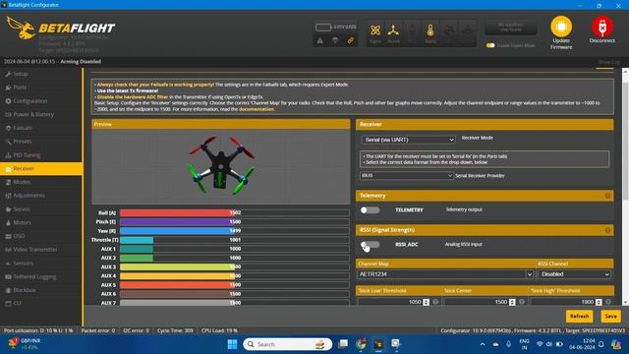Open the OSD tab
The height and width of the screenshot is (354, 629).
coord(41,236)
